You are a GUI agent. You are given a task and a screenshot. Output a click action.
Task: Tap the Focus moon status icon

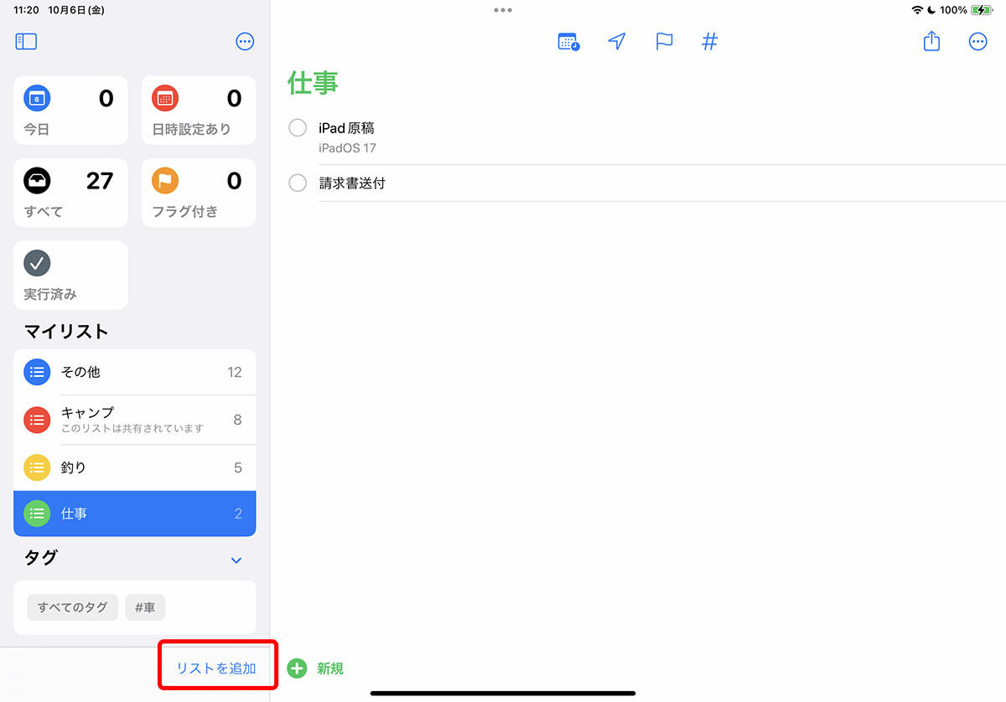click(x=931, y=10)
